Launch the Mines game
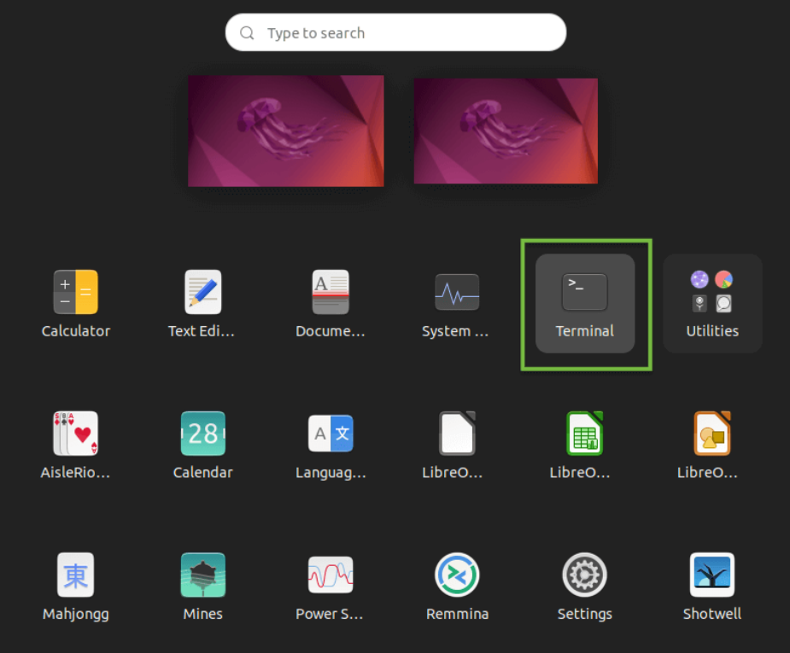The width and height of the screenshot is (790, 653). click(202, 586)
